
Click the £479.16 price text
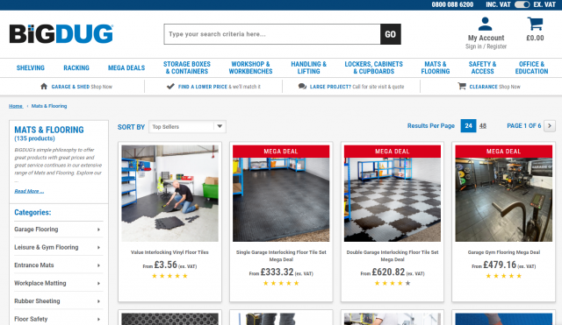[x=500, y=265]
